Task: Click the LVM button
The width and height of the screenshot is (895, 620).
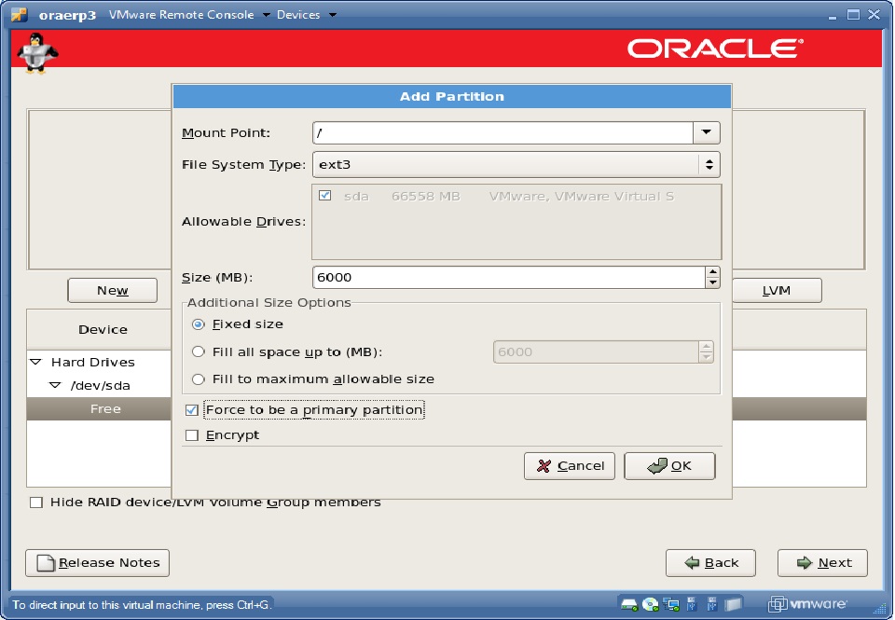Action: 777,290
